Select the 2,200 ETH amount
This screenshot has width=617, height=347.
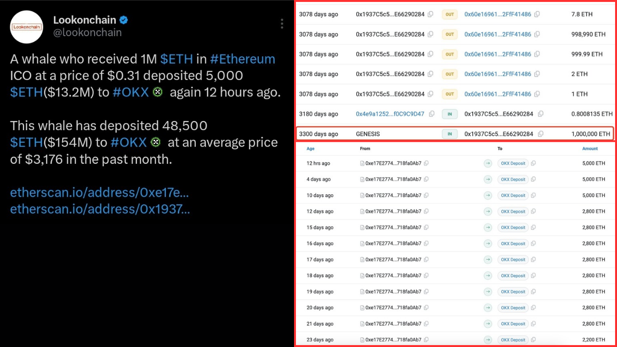593,340
